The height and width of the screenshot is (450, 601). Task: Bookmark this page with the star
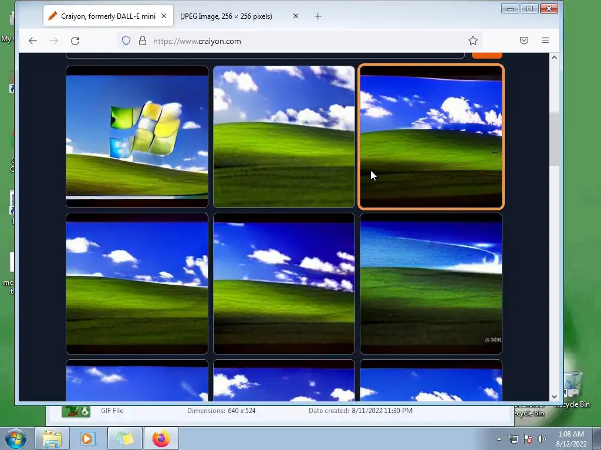click(473, 40)
